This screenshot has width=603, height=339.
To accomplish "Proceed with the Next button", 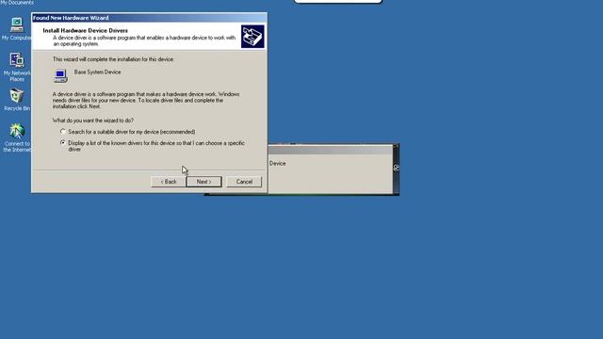I will click(204, 182).
